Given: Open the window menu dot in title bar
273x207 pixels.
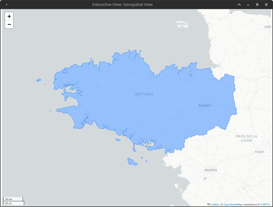Looking at the screenshot, I should [x=7, y=5].
